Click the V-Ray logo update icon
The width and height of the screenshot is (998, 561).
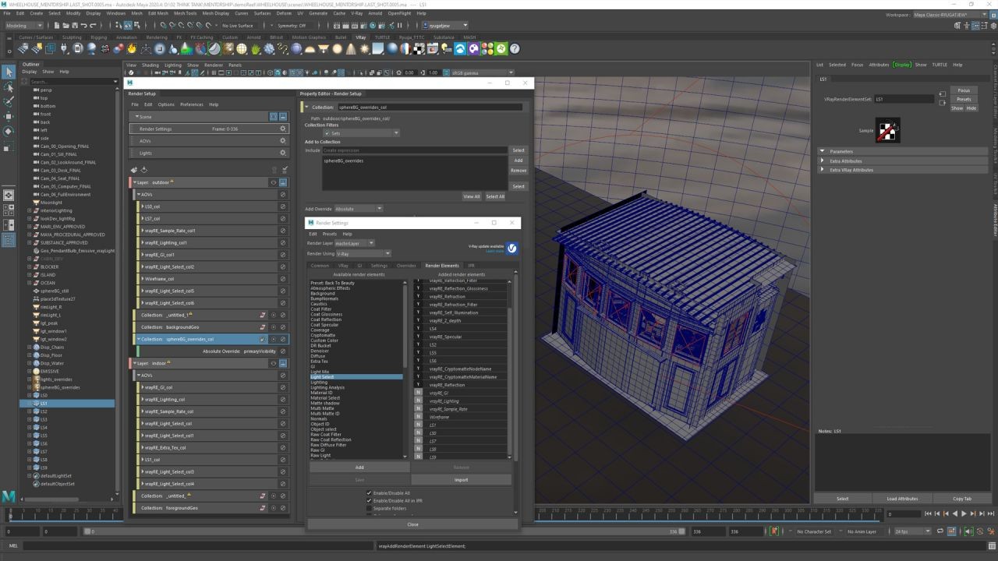point(512,249)
